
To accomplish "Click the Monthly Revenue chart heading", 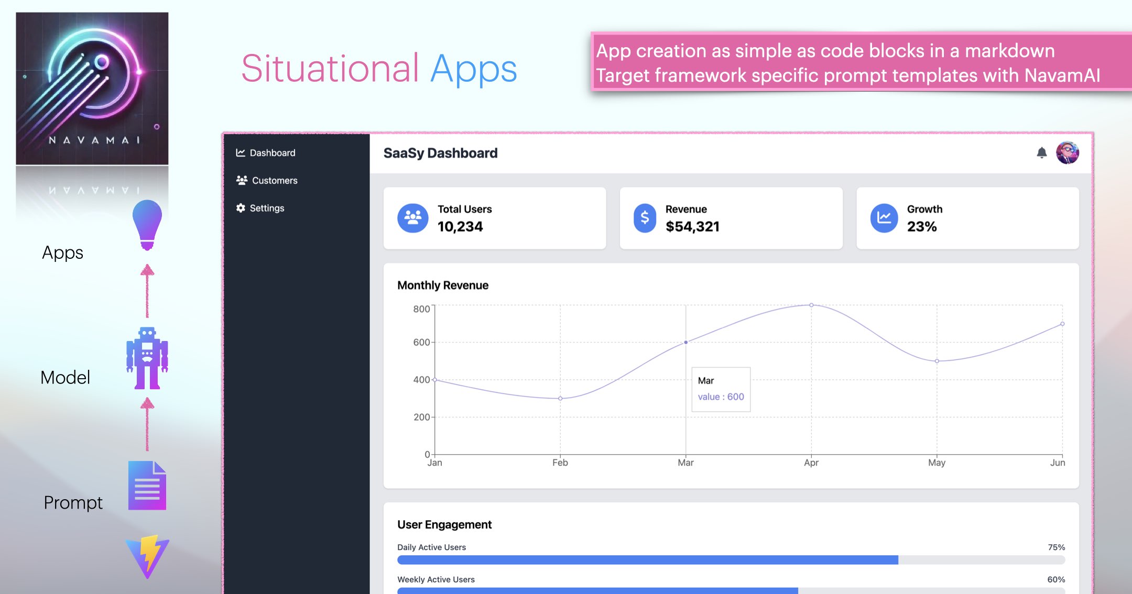I will click(x=443, y=285).
